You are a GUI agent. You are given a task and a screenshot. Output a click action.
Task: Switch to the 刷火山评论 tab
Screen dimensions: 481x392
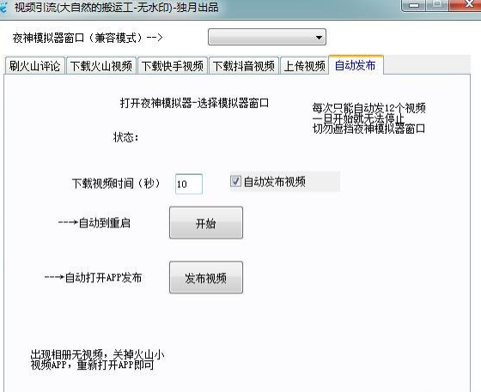tap(34, 65)
